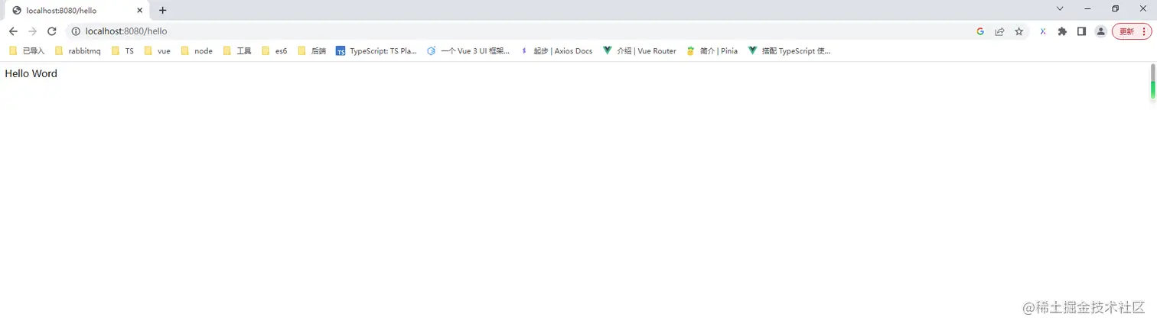Click the Google icon in address bar

click(980, 31)
